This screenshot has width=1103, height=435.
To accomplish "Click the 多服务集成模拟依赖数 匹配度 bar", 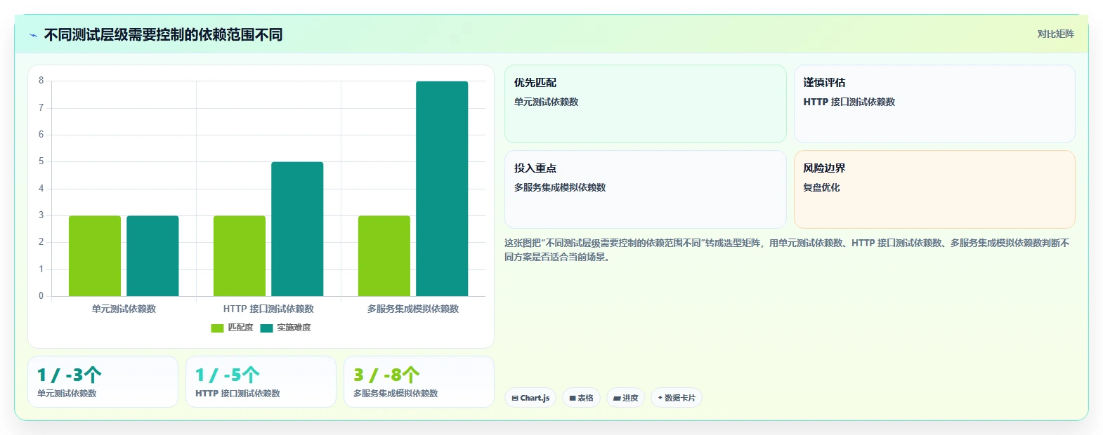I will click(x=384, y=256).
